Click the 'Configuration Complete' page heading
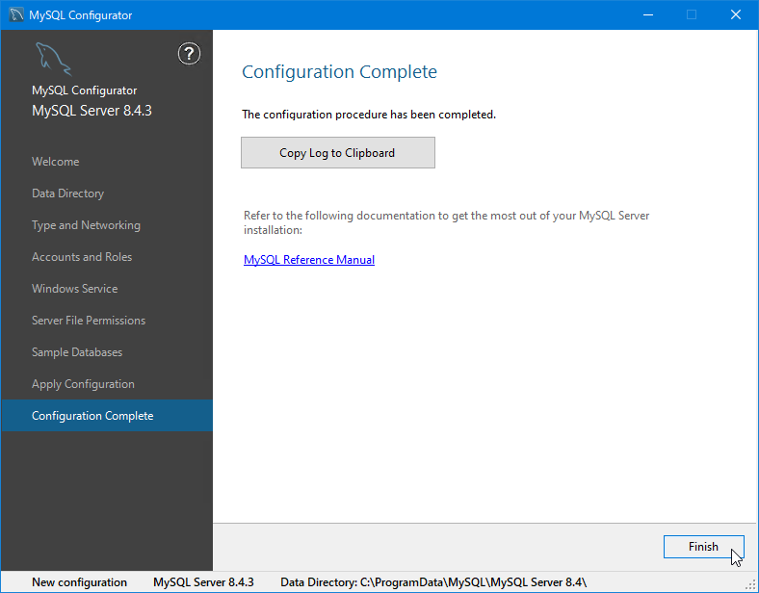The height and width of the screenshot is (593, 759). click(339, 71)
